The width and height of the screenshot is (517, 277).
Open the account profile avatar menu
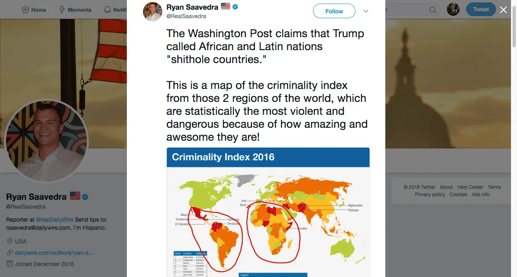453,10
